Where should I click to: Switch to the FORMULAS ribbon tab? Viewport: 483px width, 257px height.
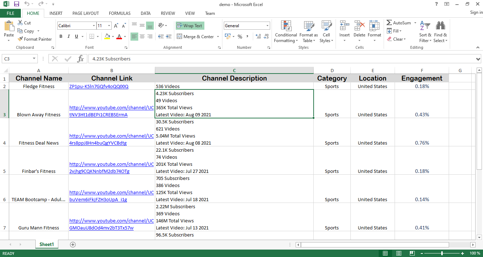coord(120,13)
